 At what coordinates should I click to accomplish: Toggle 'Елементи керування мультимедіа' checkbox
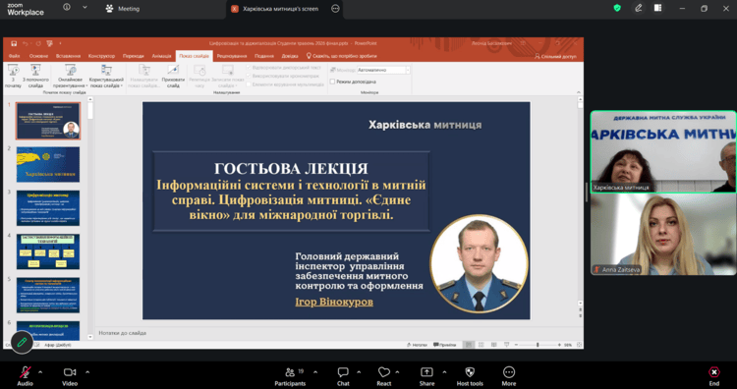point(250,84)
